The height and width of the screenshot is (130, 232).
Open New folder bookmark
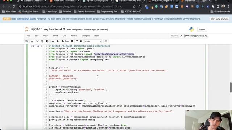point(9,12)
